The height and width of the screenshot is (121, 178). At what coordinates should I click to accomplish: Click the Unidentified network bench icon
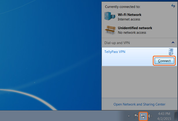110,30
